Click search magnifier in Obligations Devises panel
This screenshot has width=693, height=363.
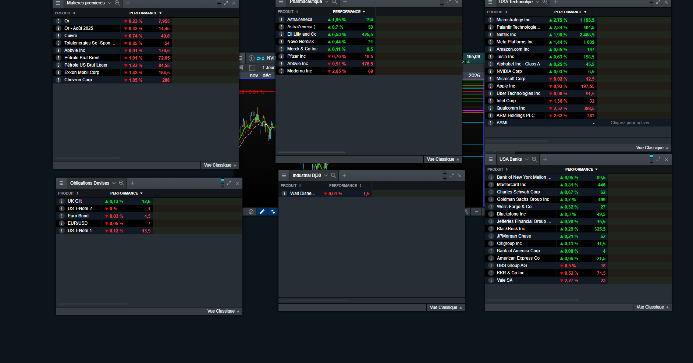(122, 183)
